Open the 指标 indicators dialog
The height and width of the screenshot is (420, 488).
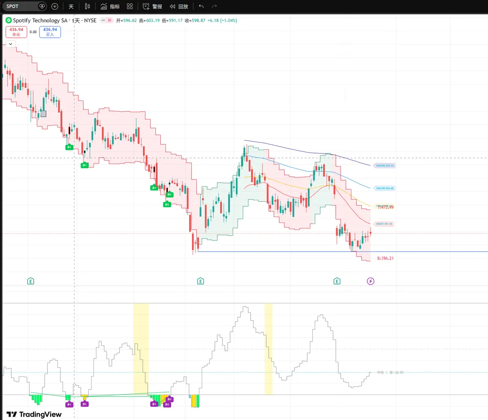coord(110,7)
